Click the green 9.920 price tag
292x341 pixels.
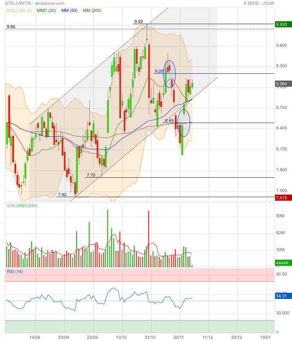click(283, 24)
